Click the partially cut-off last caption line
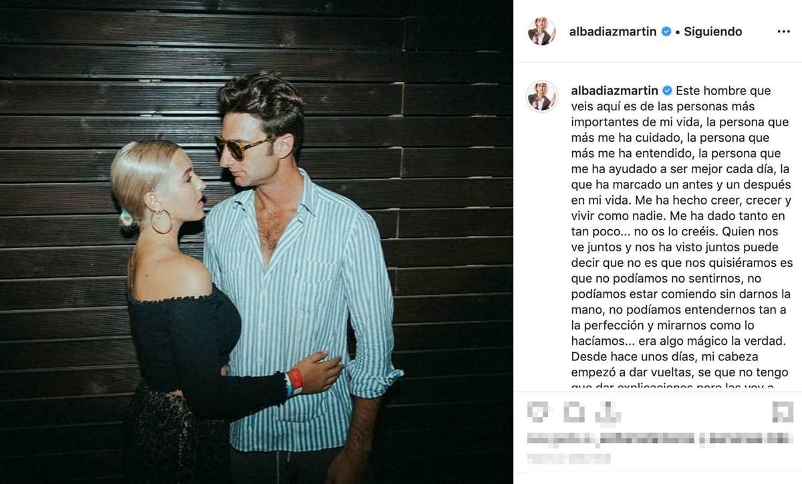The height and width of the screenshot is (484, 802). point(680,386)
